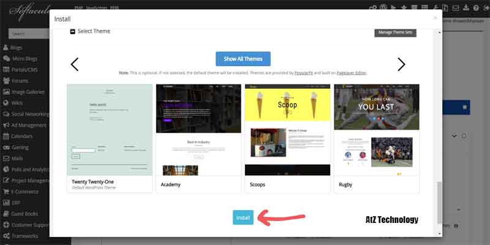490x245 pixels.
Task: Close the Install dialog with X
Action: pyautogui.click(x=435, y=18)
